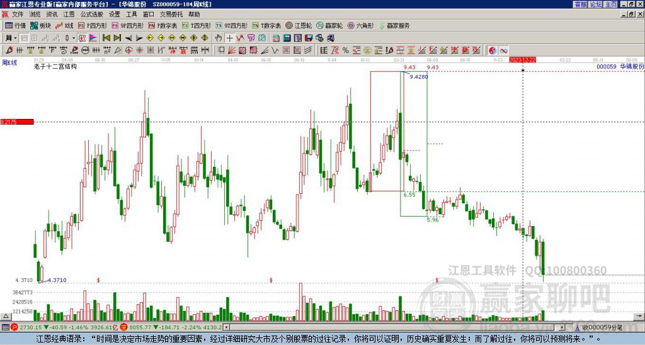
Task: Open the calendar icon tool
Action: (276, 38)
